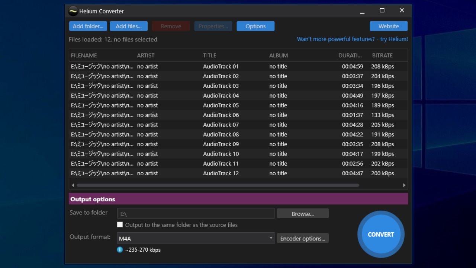476x268 pixels.
Task: Minimize the Helium Converter window
Action: coord(362,11)
